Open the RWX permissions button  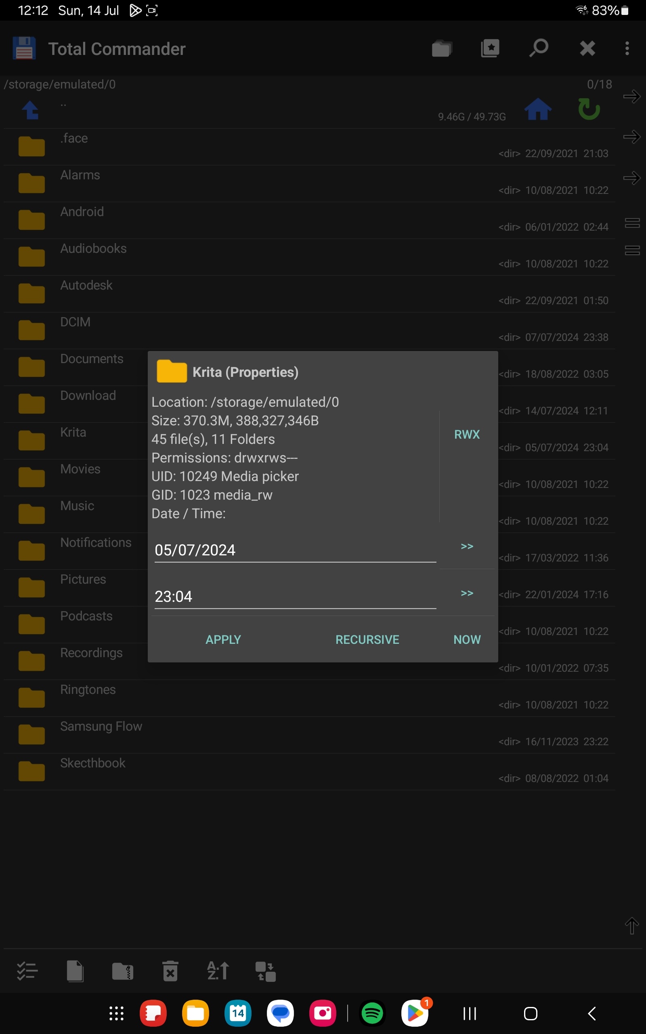point(467,435)
